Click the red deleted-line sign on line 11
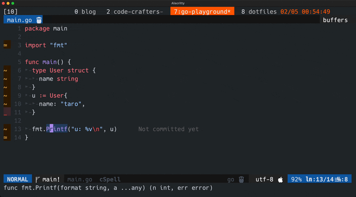Image resolution: width=356 pixels, height=197 pixels. (5, 112)
